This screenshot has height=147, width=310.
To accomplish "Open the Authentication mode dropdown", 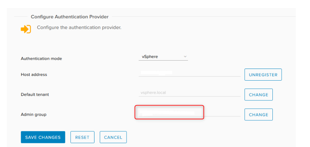I will (163, 57).
